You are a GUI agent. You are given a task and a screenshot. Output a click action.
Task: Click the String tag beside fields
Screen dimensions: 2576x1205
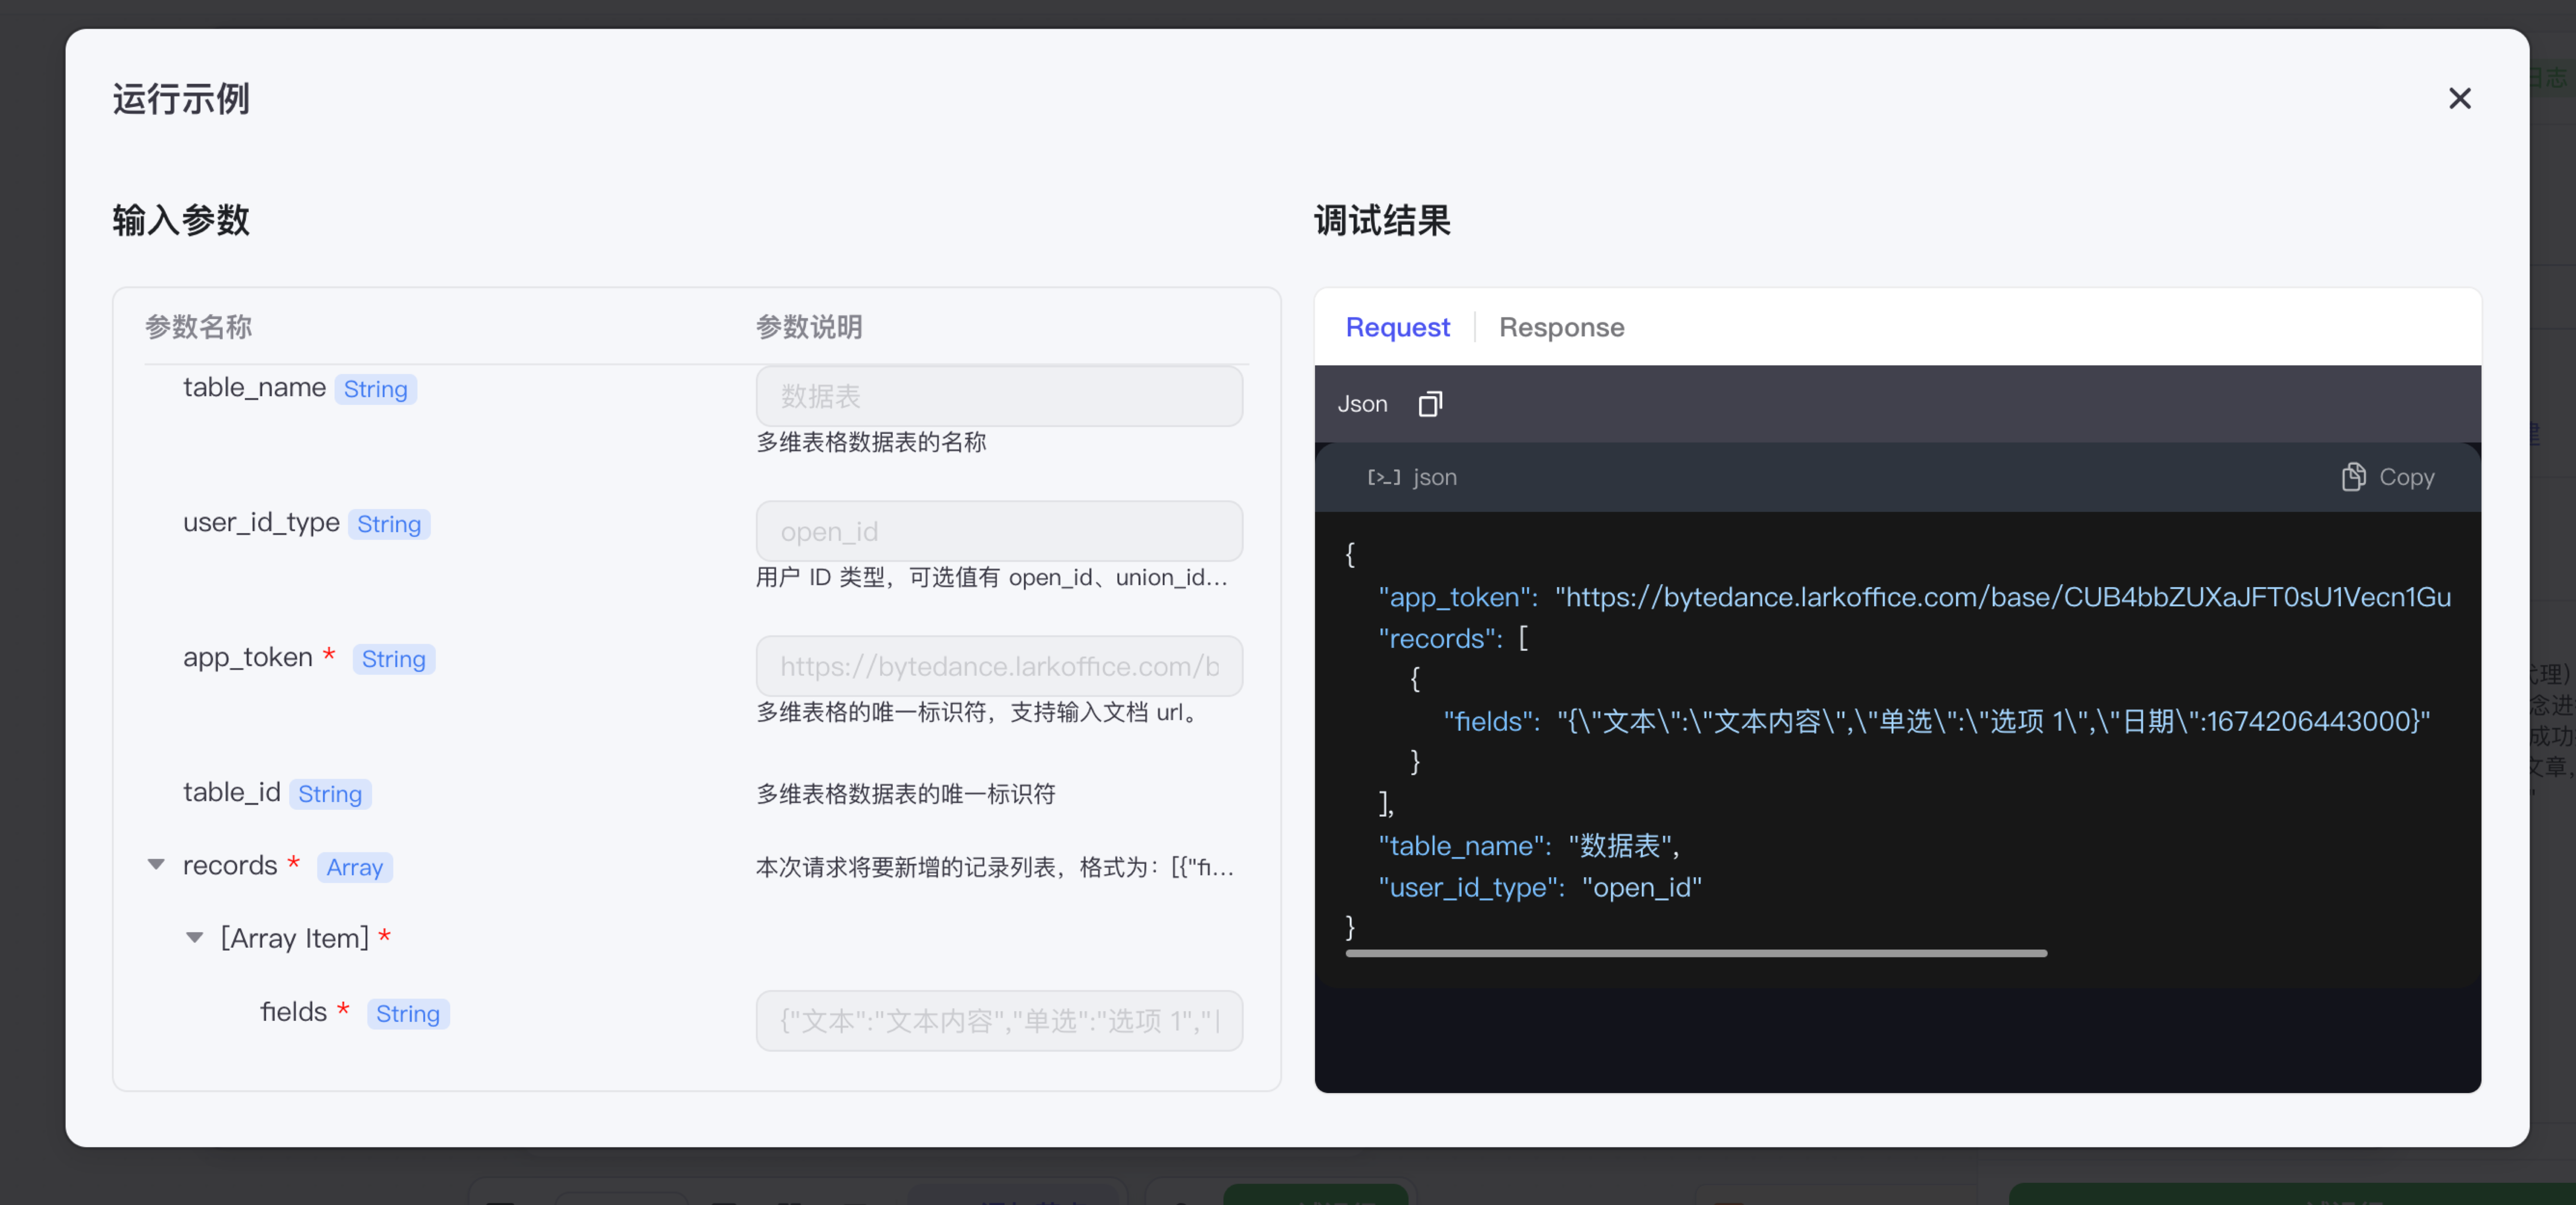click(x=407, y=1013)
